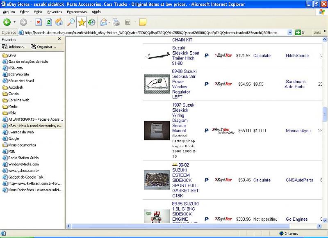Click the yellow note toolbar icon

tap(143, 22)
